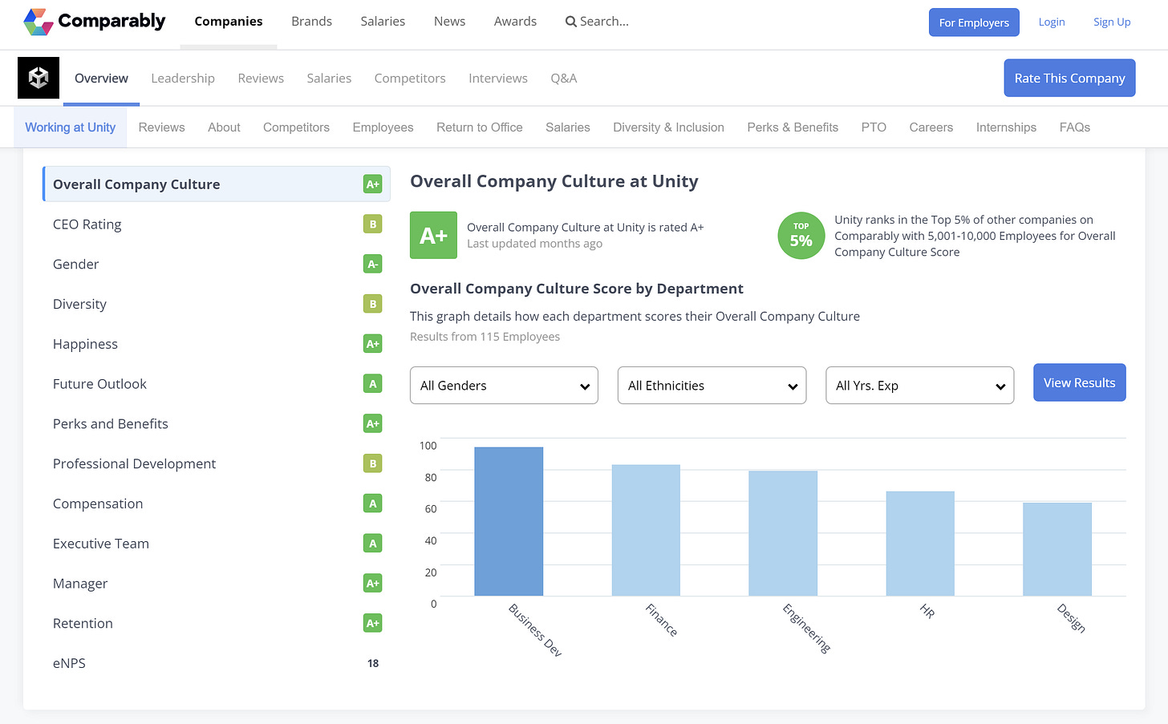Image resolution: width=1168 pixels, height=724 pixels.
Task: Open the Careers sub-tab
Action: pyautogui.click(x=931, y=127)
